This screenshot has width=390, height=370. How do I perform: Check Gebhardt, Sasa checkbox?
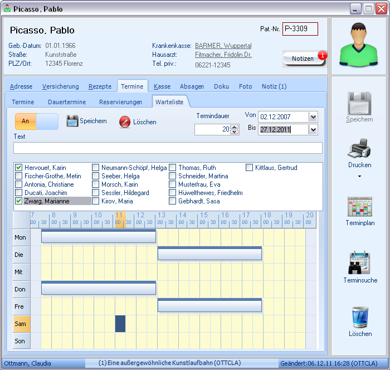coord(172,201)
